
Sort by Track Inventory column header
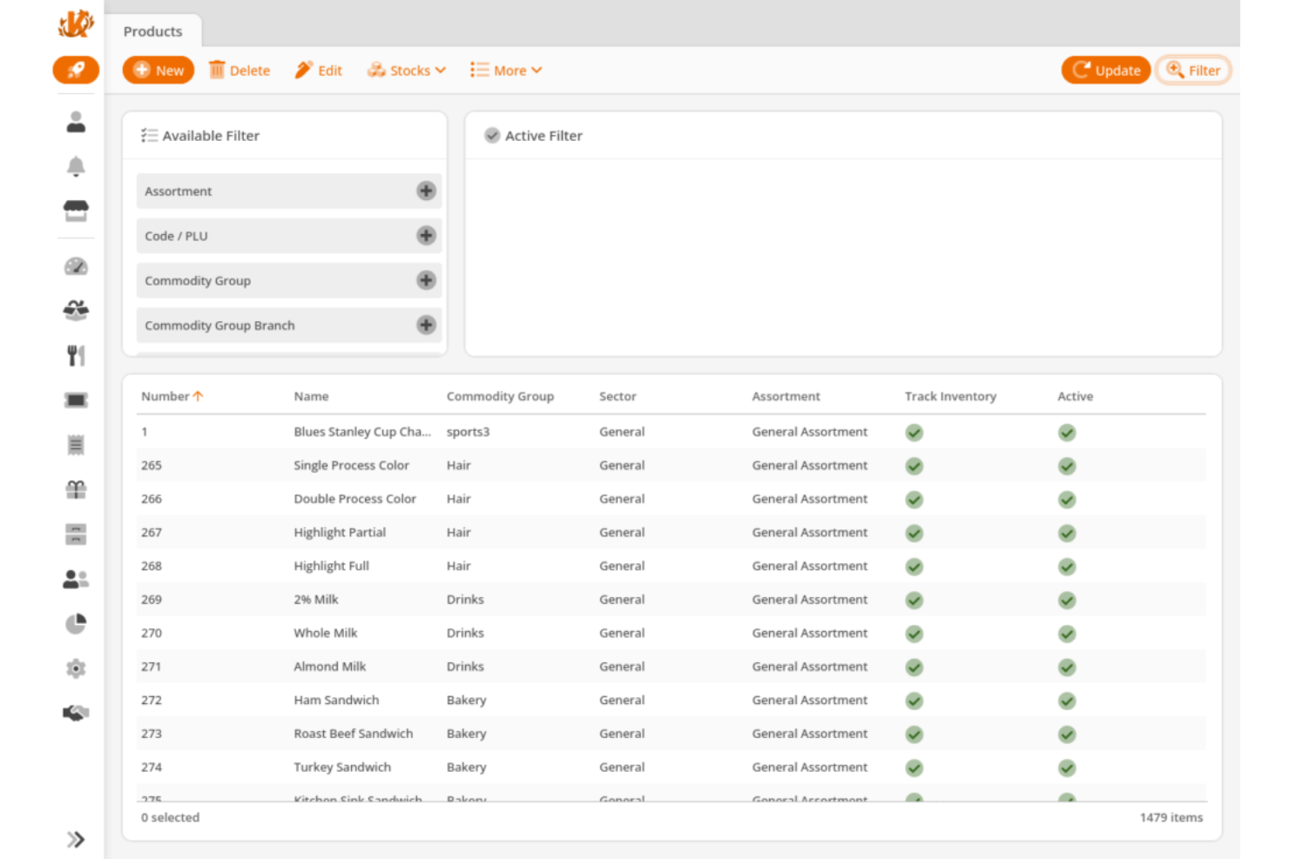coord(950,396)
